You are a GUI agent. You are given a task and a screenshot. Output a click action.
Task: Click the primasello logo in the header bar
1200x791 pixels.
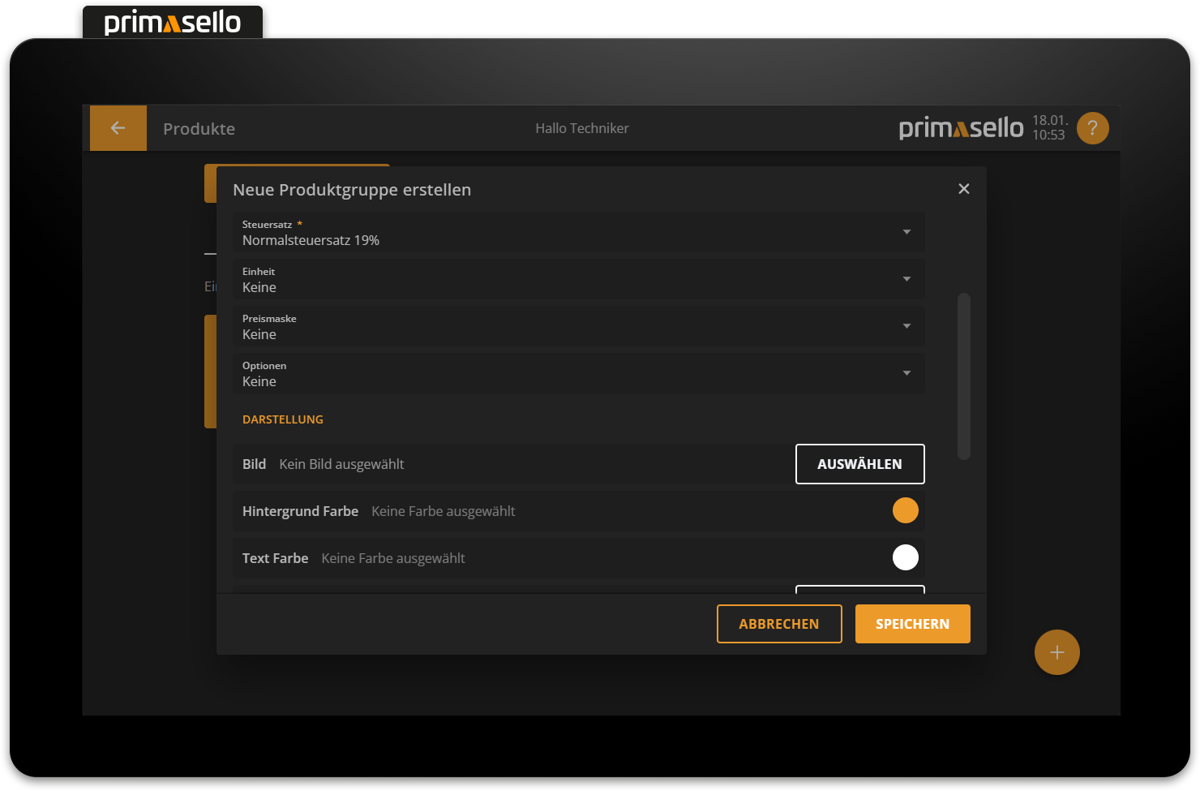click(961, 128)
